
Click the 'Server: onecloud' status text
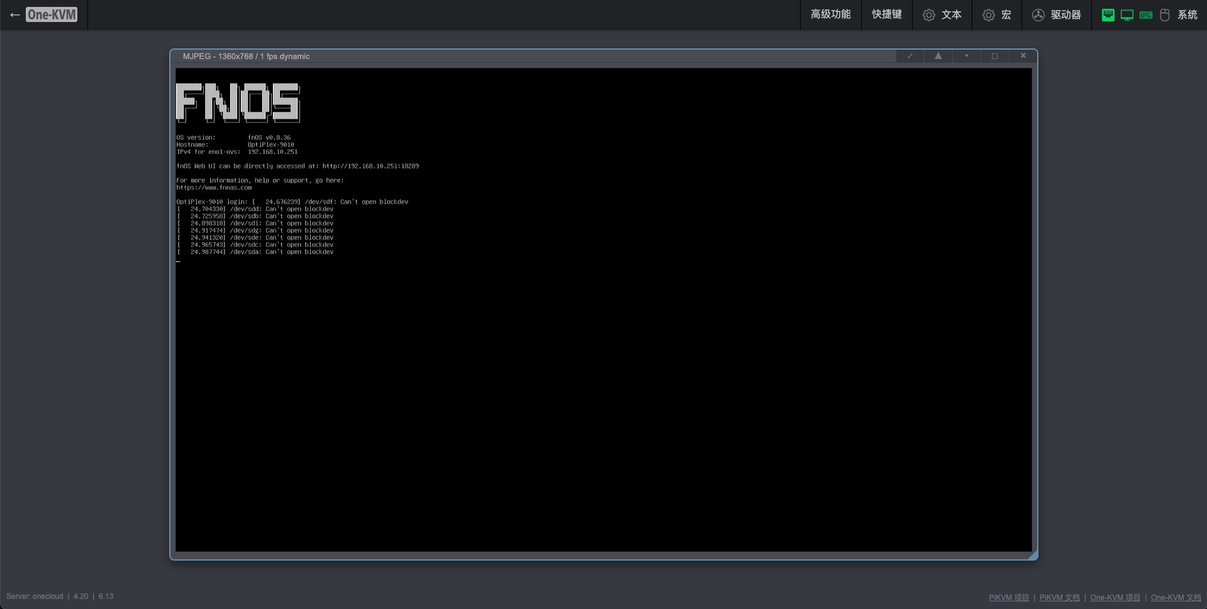pos(35,596)
